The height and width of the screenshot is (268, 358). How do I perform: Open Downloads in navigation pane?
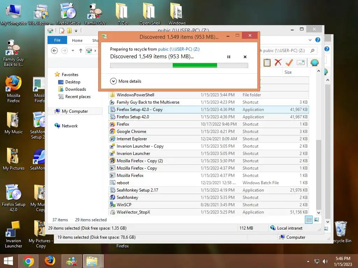pyautogui.click(x=76, y=89)
